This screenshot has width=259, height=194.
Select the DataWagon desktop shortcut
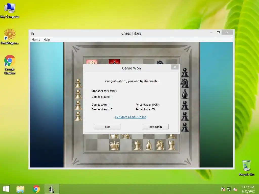coord(10,36)
